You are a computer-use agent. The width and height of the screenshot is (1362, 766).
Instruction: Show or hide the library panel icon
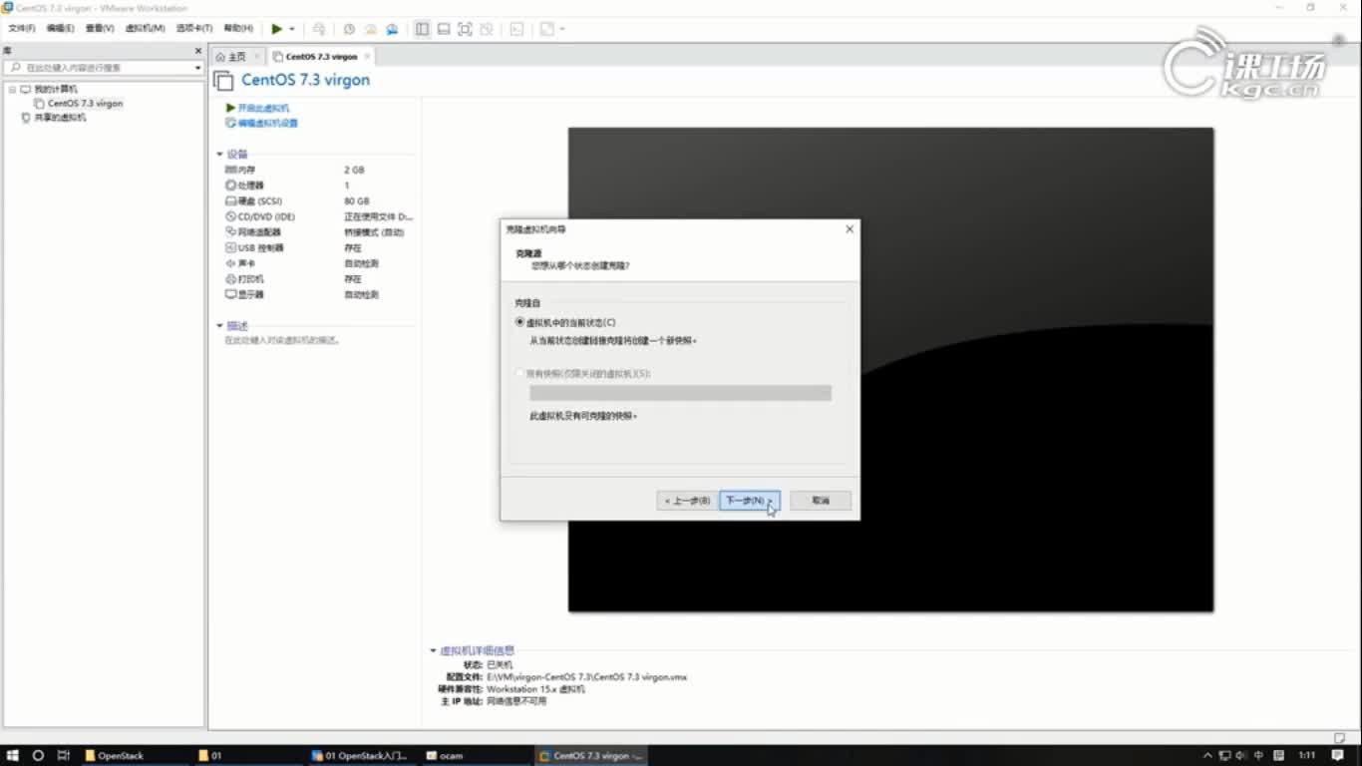[x=423, y=29]
